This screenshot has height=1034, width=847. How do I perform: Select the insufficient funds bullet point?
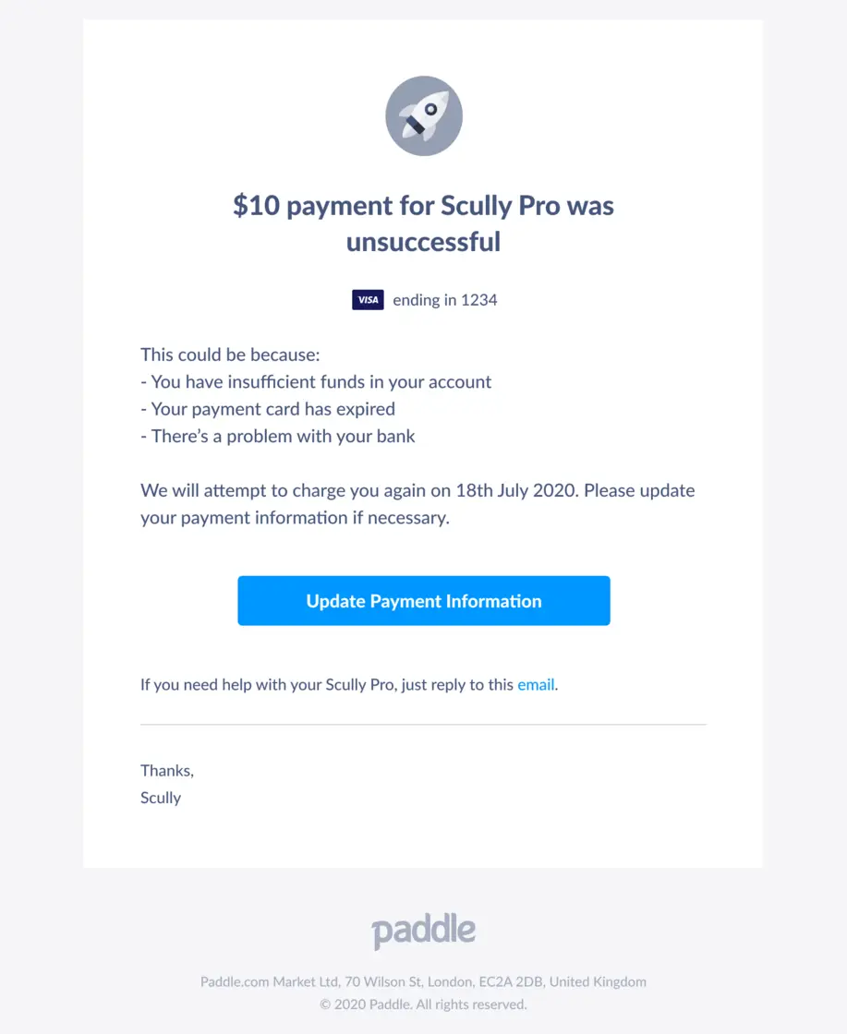[316, 381]
